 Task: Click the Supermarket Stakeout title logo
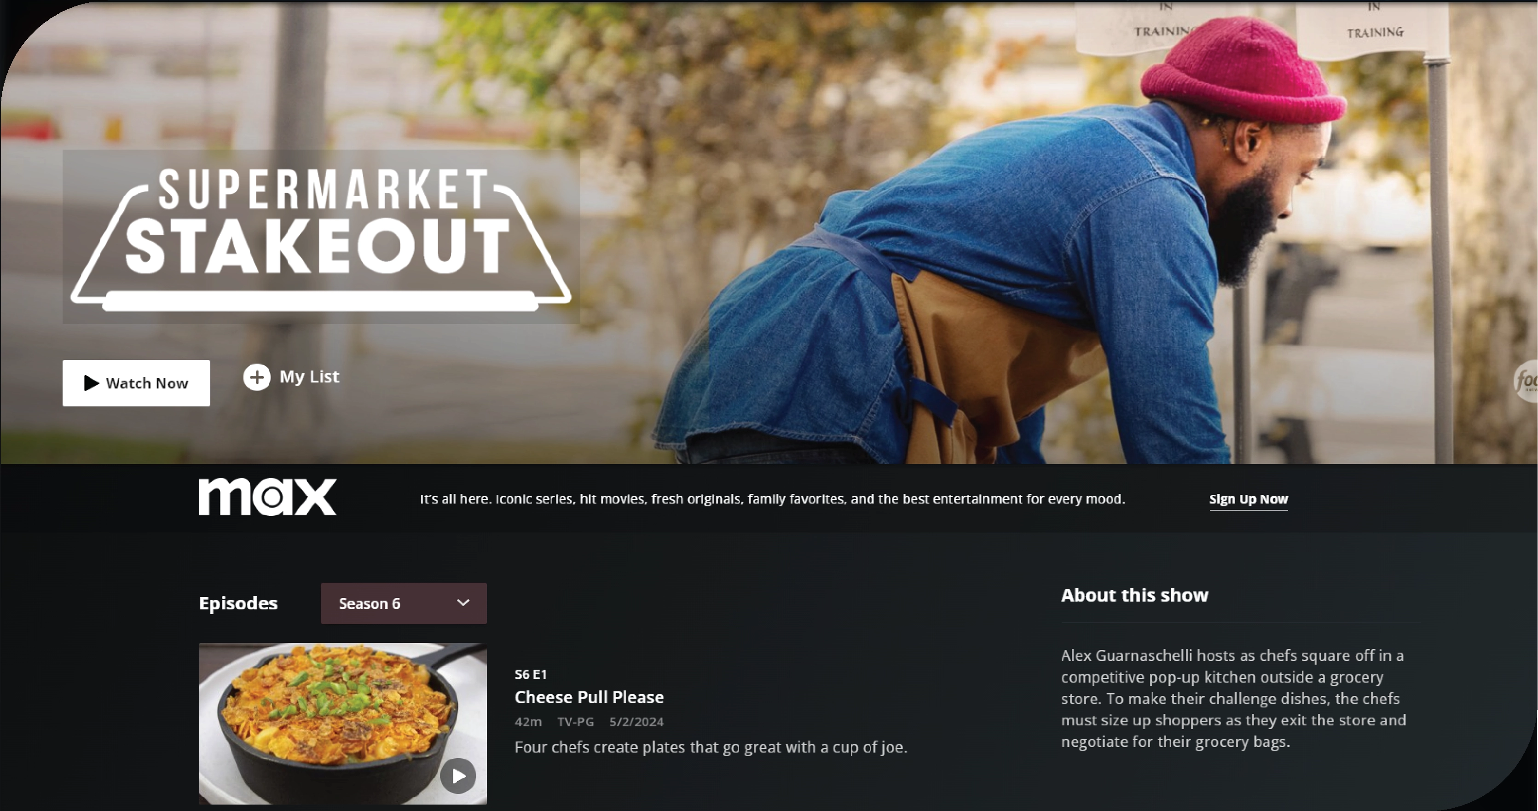coord(321,237)
